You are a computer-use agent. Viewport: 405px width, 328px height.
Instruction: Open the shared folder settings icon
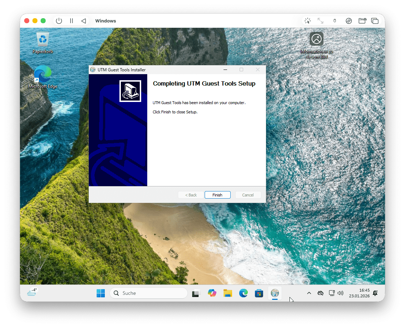coord(362,21)
